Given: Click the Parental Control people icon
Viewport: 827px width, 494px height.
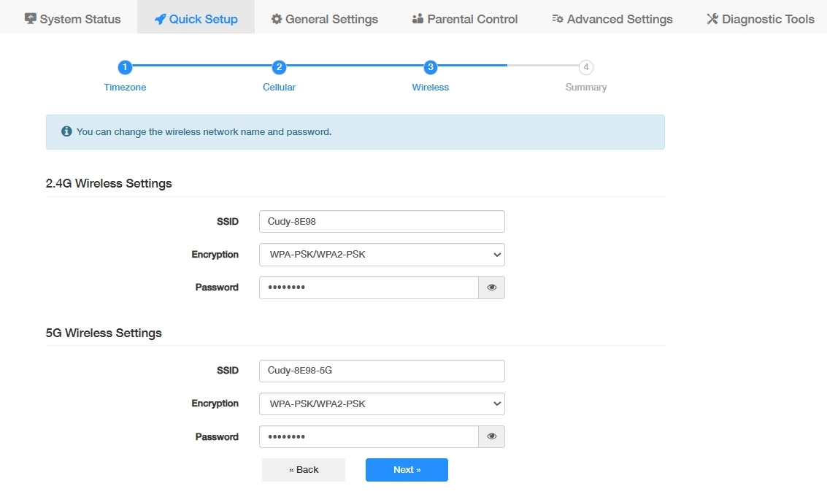Looking at the screenshot, I should 418,19.
